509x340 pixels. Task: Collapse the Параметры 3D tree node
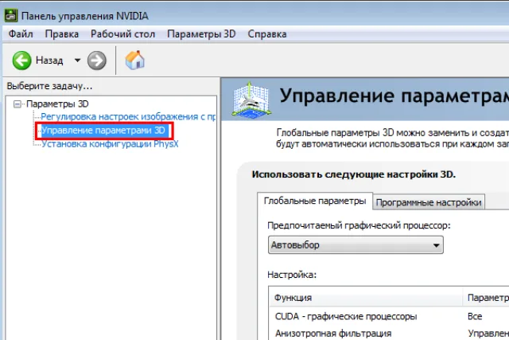tap(17, 104)
